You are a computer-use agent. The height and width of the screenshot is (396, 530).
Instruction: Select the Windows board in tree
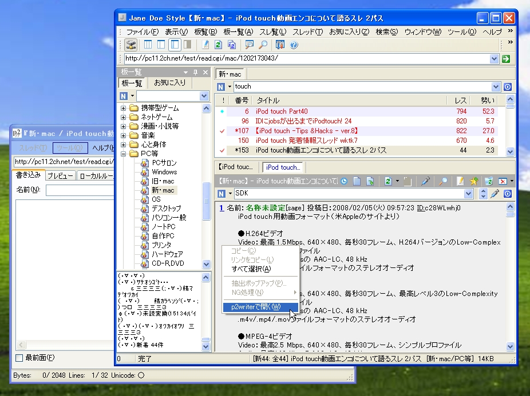[x=164, y=172]
